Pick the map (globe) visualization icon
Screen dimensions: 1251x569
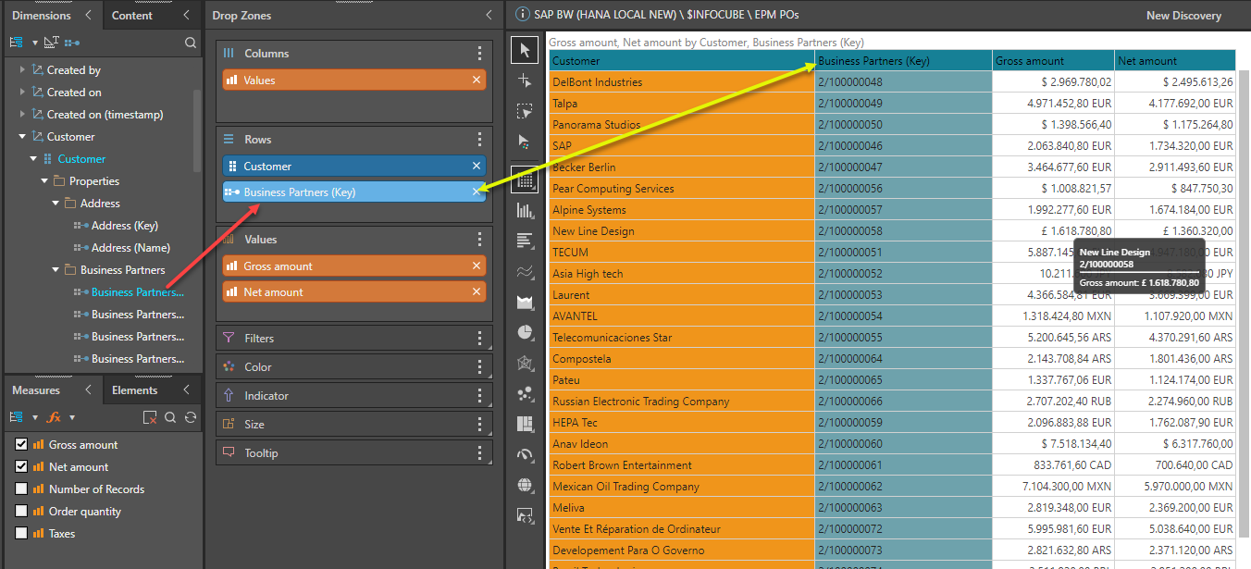[x=525, y=485]
